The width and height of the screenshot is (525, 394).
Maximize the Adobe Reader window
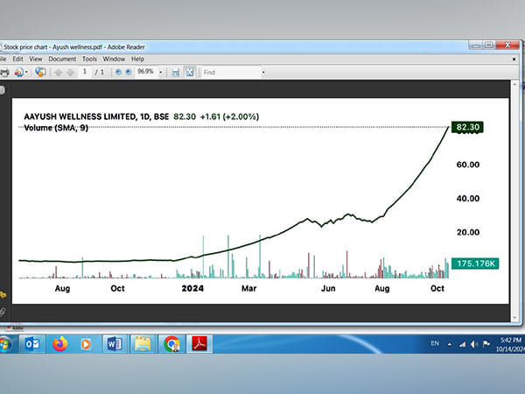(488, 46)
